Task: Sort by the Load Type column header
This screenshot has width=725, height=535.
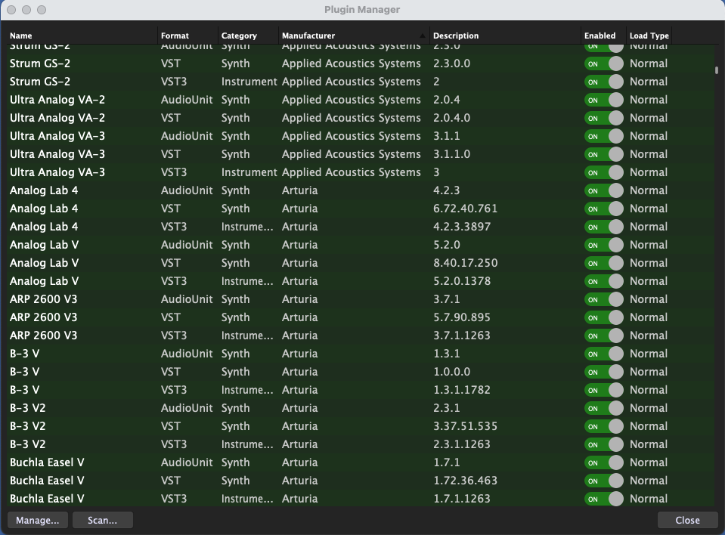Action: point(649,36)
